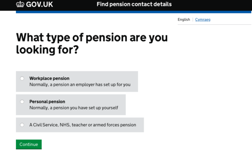Open the GOV.UK homepage link text
The width and height of the screenshot is (252, 164).
[40, 5]
